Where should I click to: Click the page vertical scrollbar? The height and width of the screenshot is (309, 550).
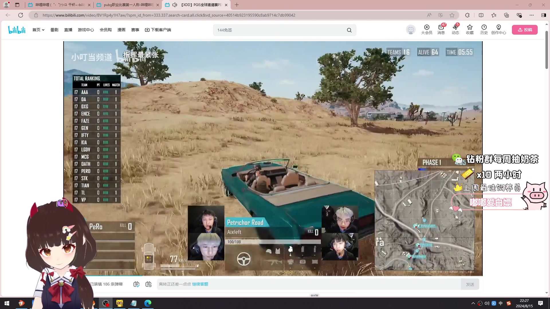pyautogui.click(x=547, y=50)
